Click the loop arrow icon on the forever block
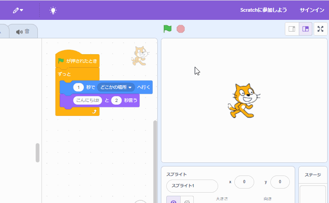Image resolution: width=329 pixels, height=203 pixels. 94,111
